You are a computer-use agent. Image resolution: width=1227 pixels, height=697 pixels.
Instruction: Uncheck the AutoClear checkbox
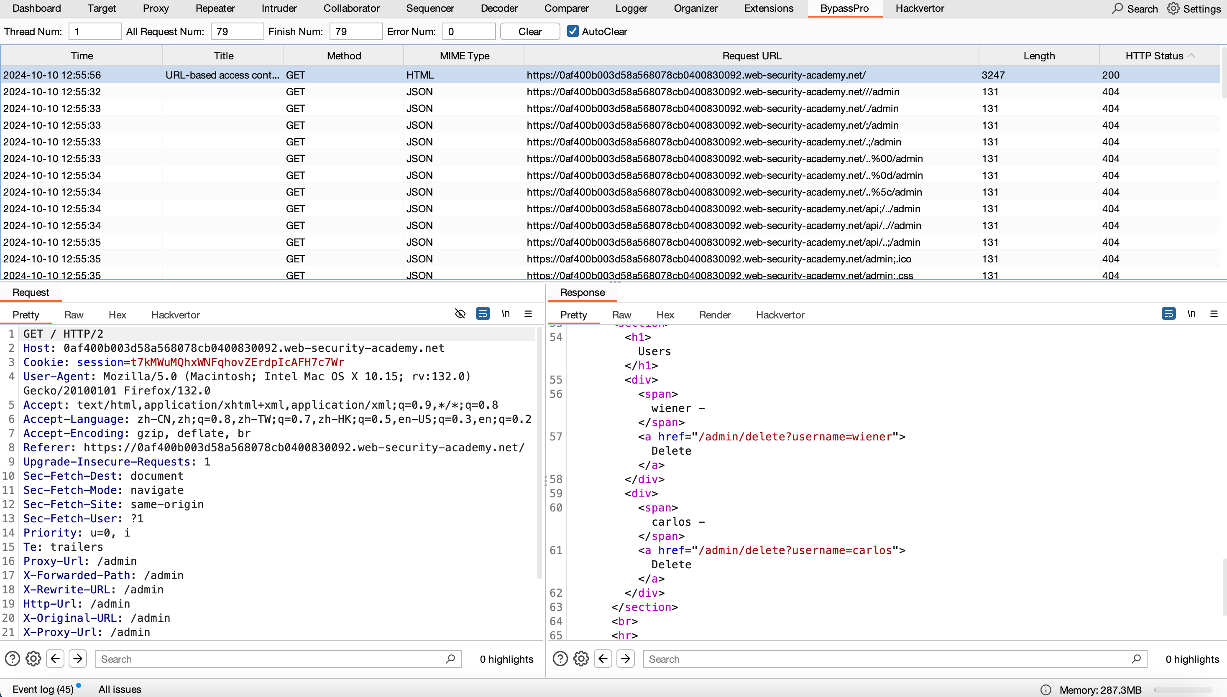click(573, 31)
